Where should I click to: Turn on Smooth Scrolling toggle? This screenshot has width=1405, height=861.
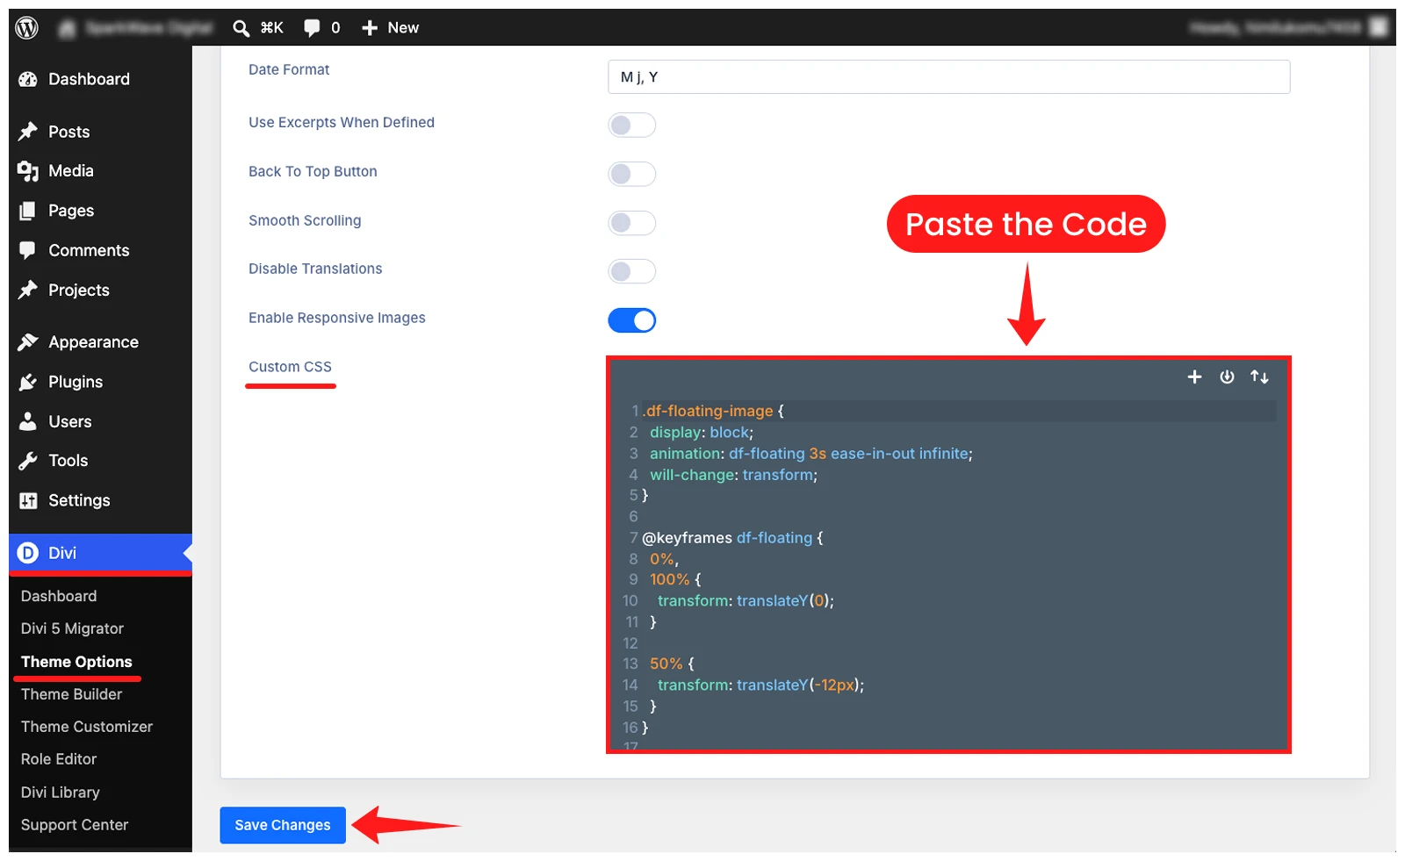(631, 223)
